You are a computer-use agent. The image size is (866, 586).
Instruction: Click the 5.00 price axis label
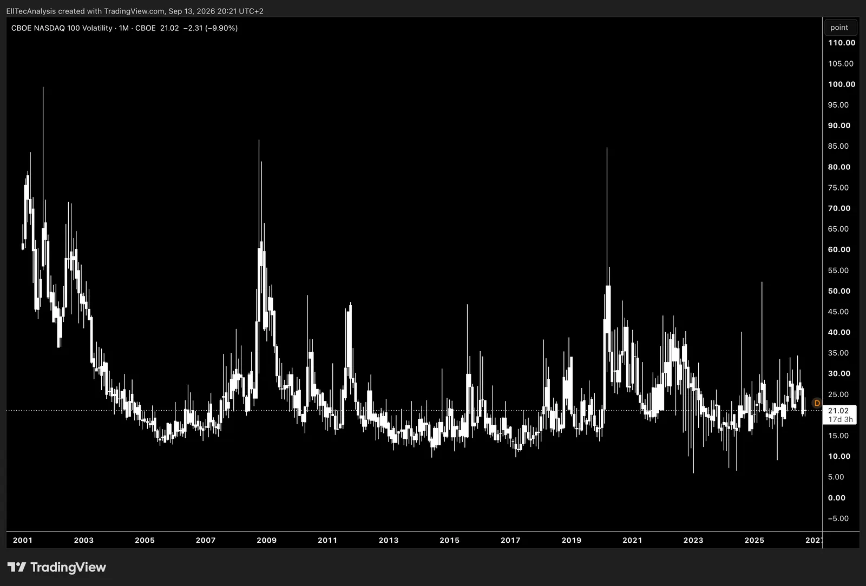click(x=836, y=477)
